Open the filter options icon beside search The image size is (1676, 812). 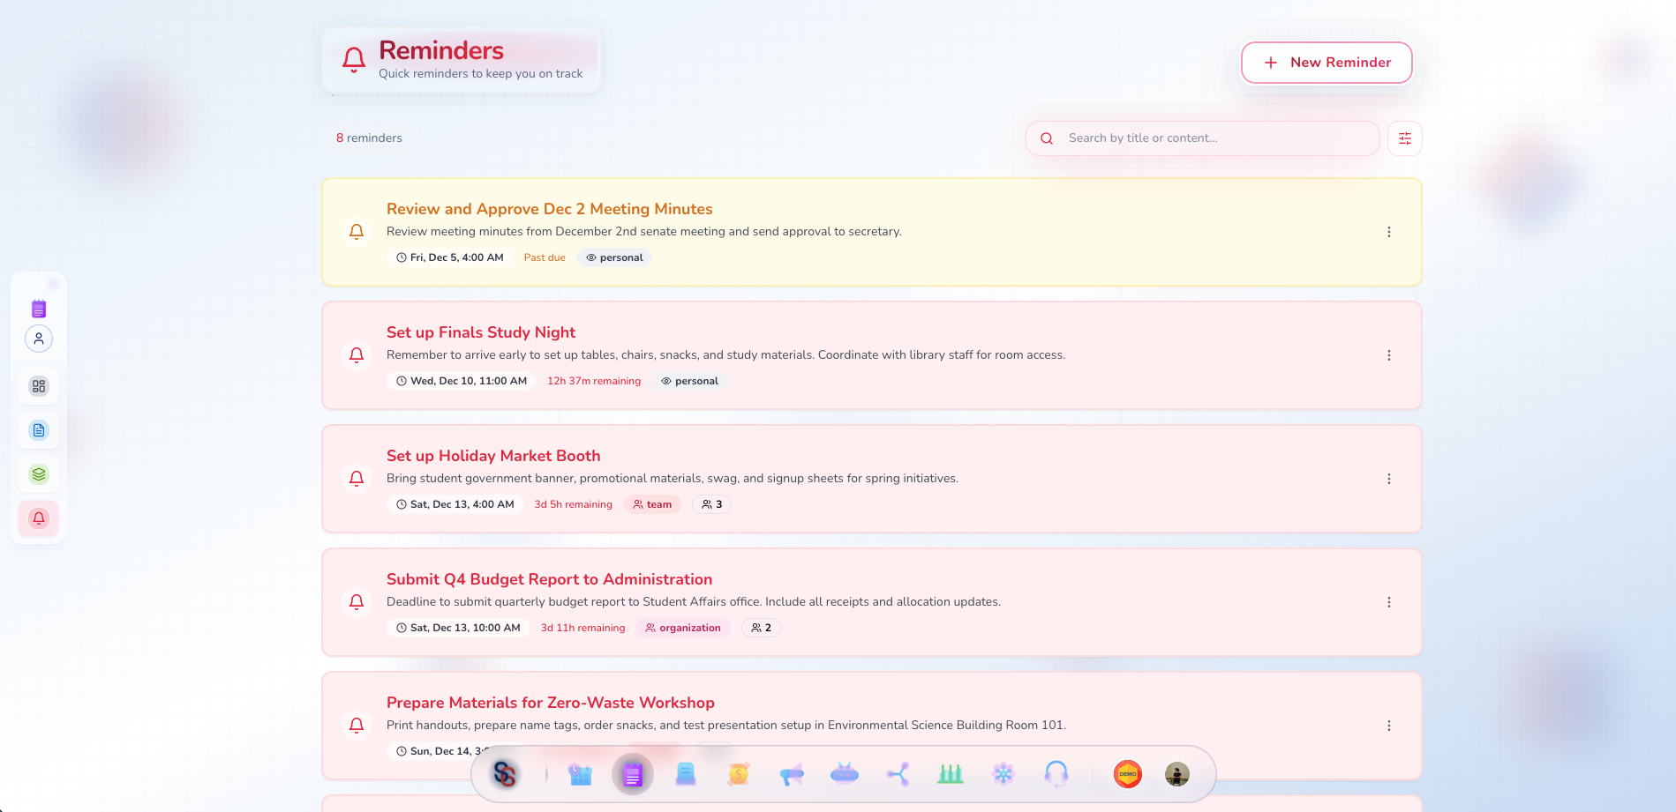1404,138
